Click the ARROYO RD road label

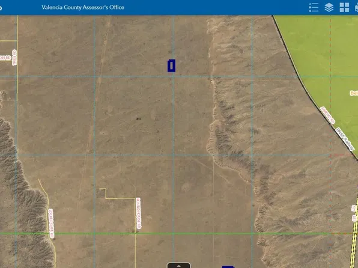coord(327,115)
